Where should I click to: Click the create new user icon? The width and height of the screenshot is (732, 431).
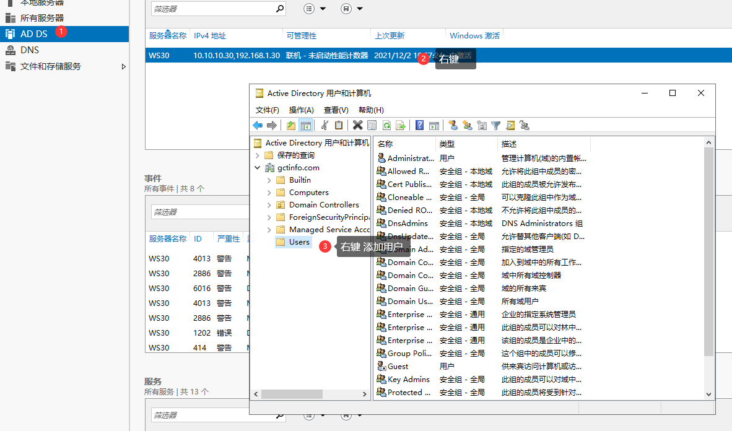(x=453, y=125)
